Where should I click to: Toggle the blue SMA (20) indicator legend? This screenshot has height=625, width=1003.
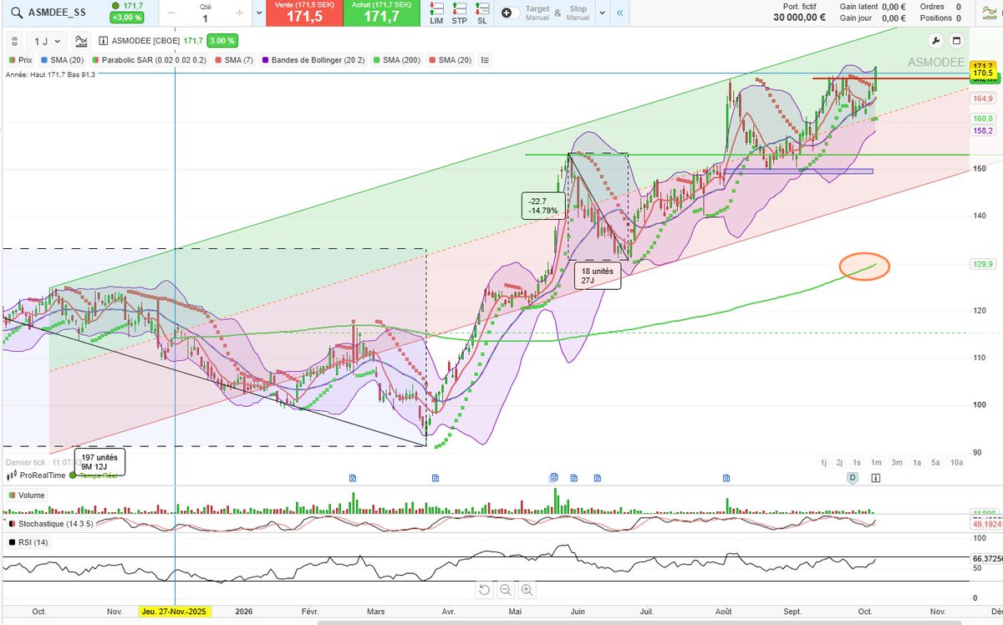[62, 59]
